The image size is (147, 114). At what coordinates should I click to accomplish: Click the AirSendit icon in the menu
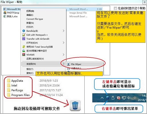(24, 39)
